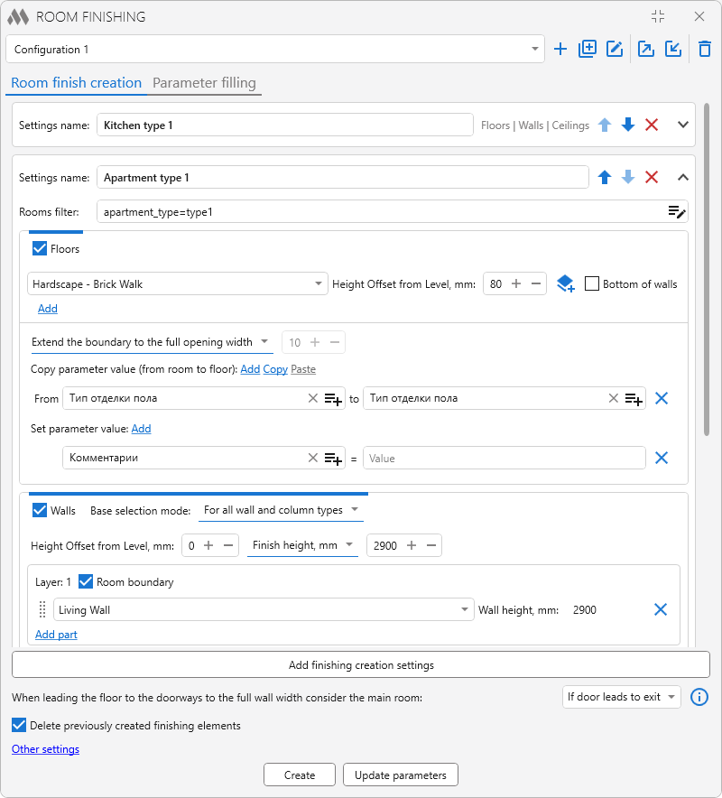Open the Configuration 1 dropdown
722x798 pixels.
(275, 50)
